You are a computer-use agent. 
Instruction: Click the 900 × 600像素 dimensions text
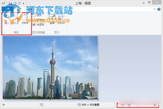pos(91,105)
